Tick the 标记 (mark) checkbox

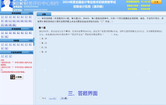point(41,98)
